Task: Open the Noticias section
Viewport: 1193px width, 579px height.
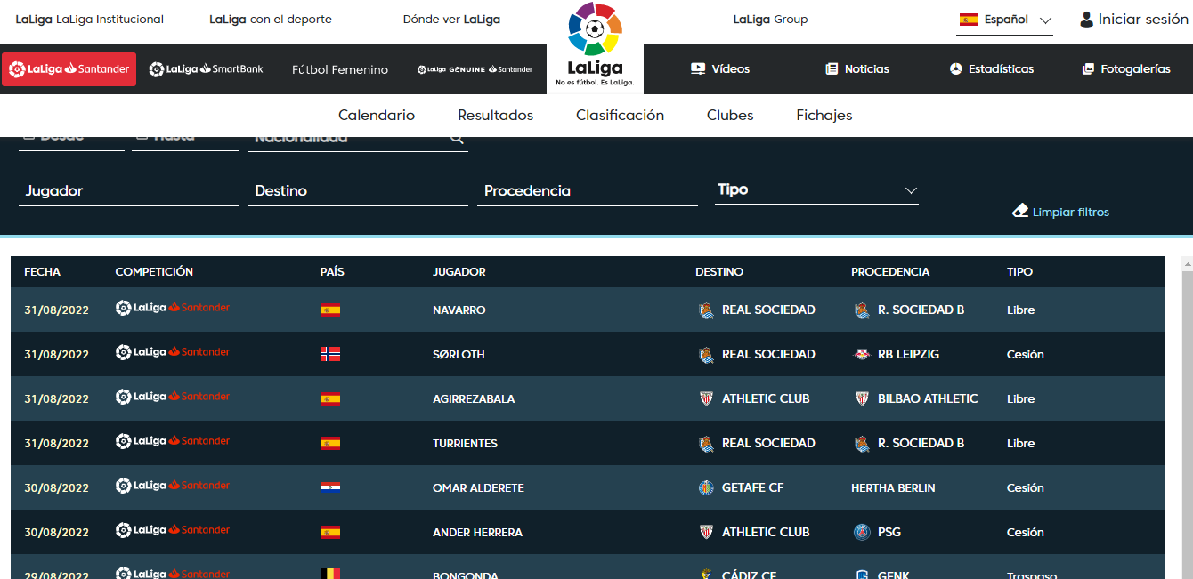Action: 857,68
